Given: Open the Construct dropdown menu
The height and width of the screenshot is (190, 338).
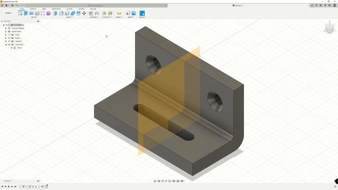Looking at the screenshot, I should [x=107, y=17].
